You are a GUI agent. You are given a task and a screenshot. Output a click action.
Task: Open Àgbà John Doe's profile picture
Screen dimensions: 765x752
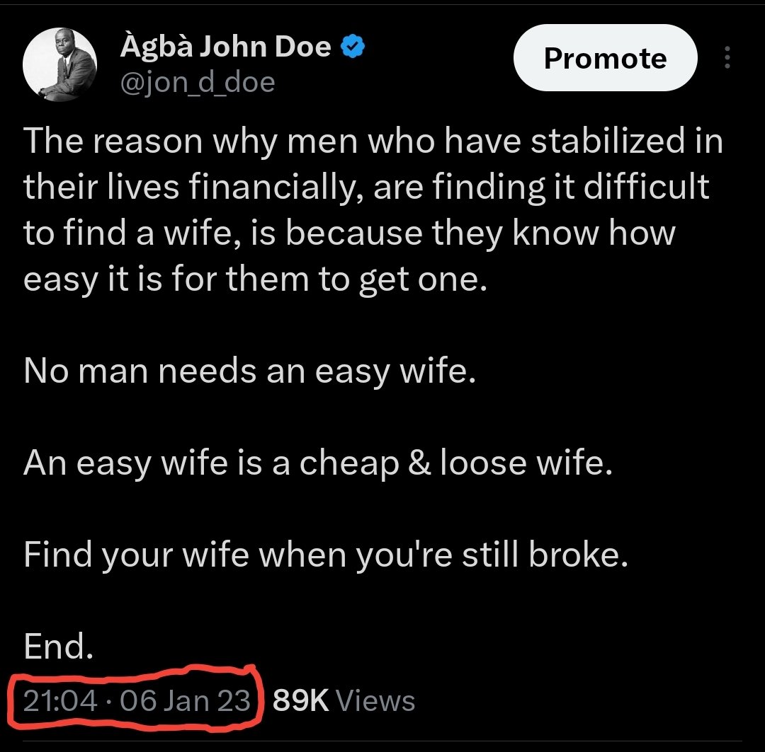[x=59, y=64]
